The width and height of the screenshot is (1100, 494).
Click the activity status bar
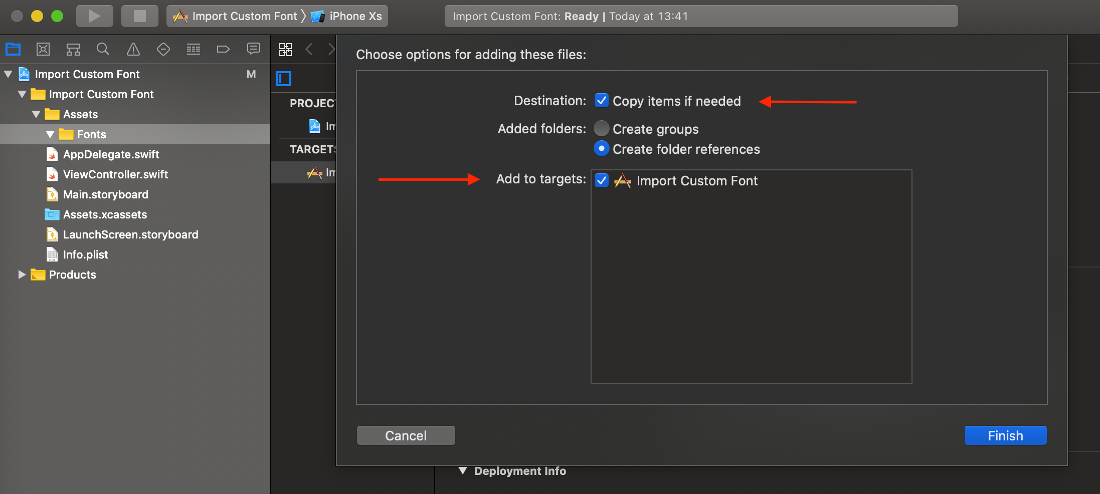coord(701,16)
